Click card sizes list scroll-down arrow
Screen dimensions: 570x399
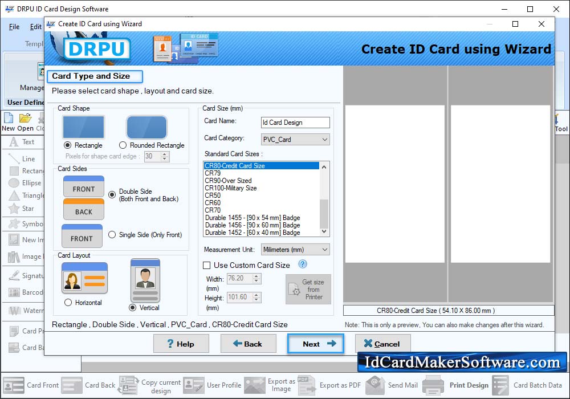coord(324,231)
